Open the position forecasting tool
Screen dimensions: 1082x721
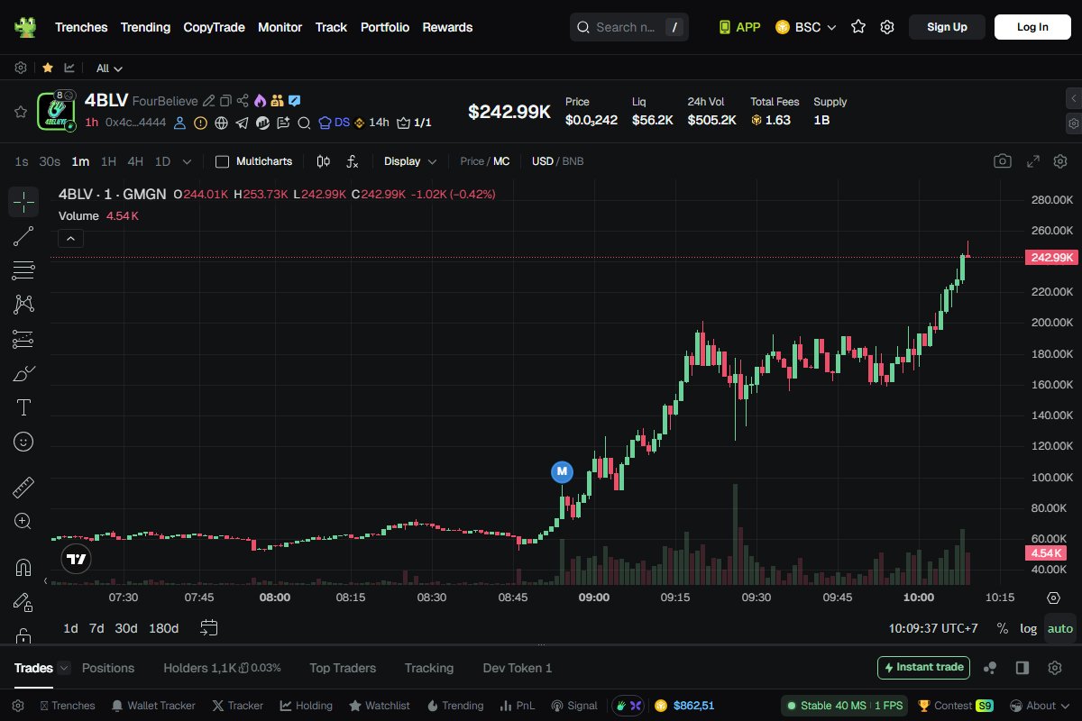23,339
